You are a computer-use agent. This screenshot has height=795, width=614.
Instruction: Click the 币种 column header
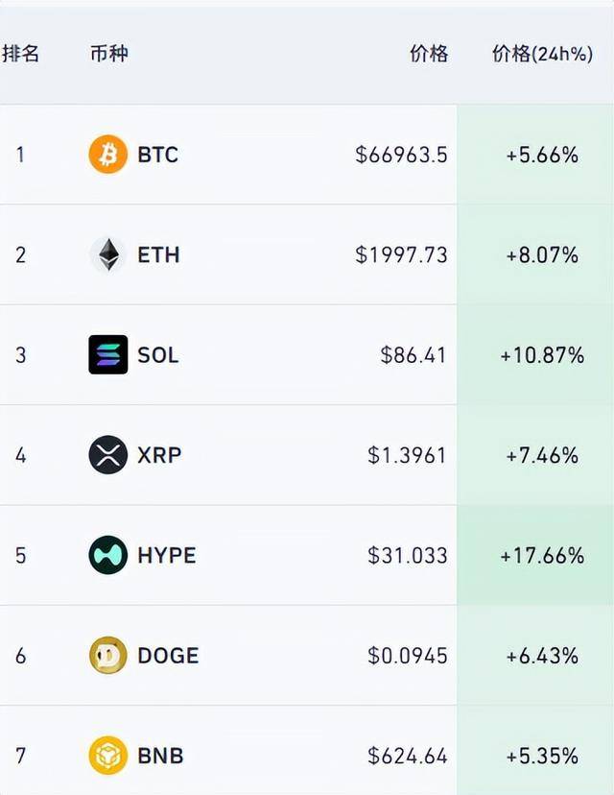point(108,55)
